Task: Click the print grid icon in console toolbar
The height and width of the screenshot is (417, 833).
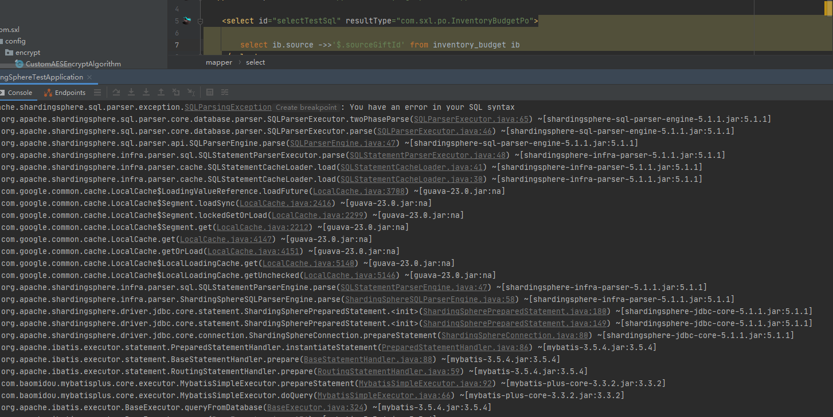Action: [x=209, y=92]
